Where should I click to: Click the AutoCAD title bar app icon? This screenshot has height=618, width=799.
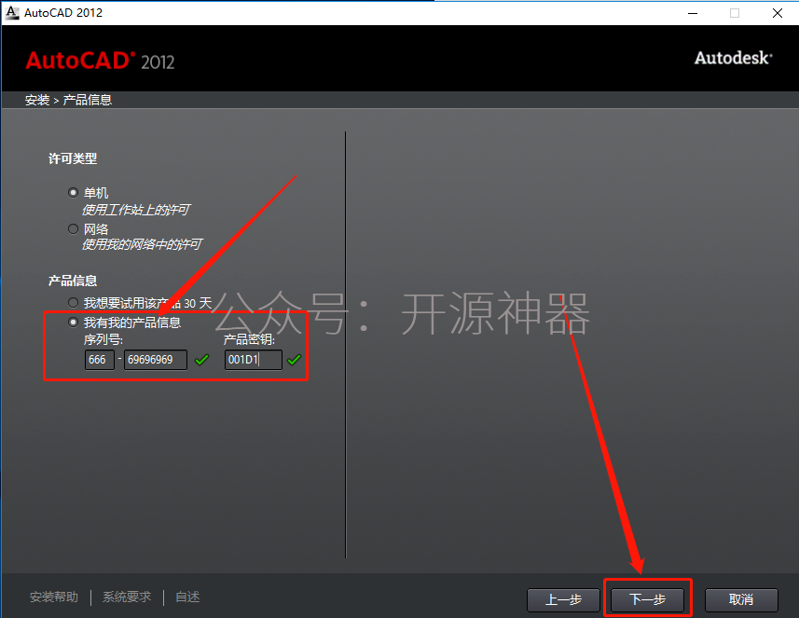[12, 13]
